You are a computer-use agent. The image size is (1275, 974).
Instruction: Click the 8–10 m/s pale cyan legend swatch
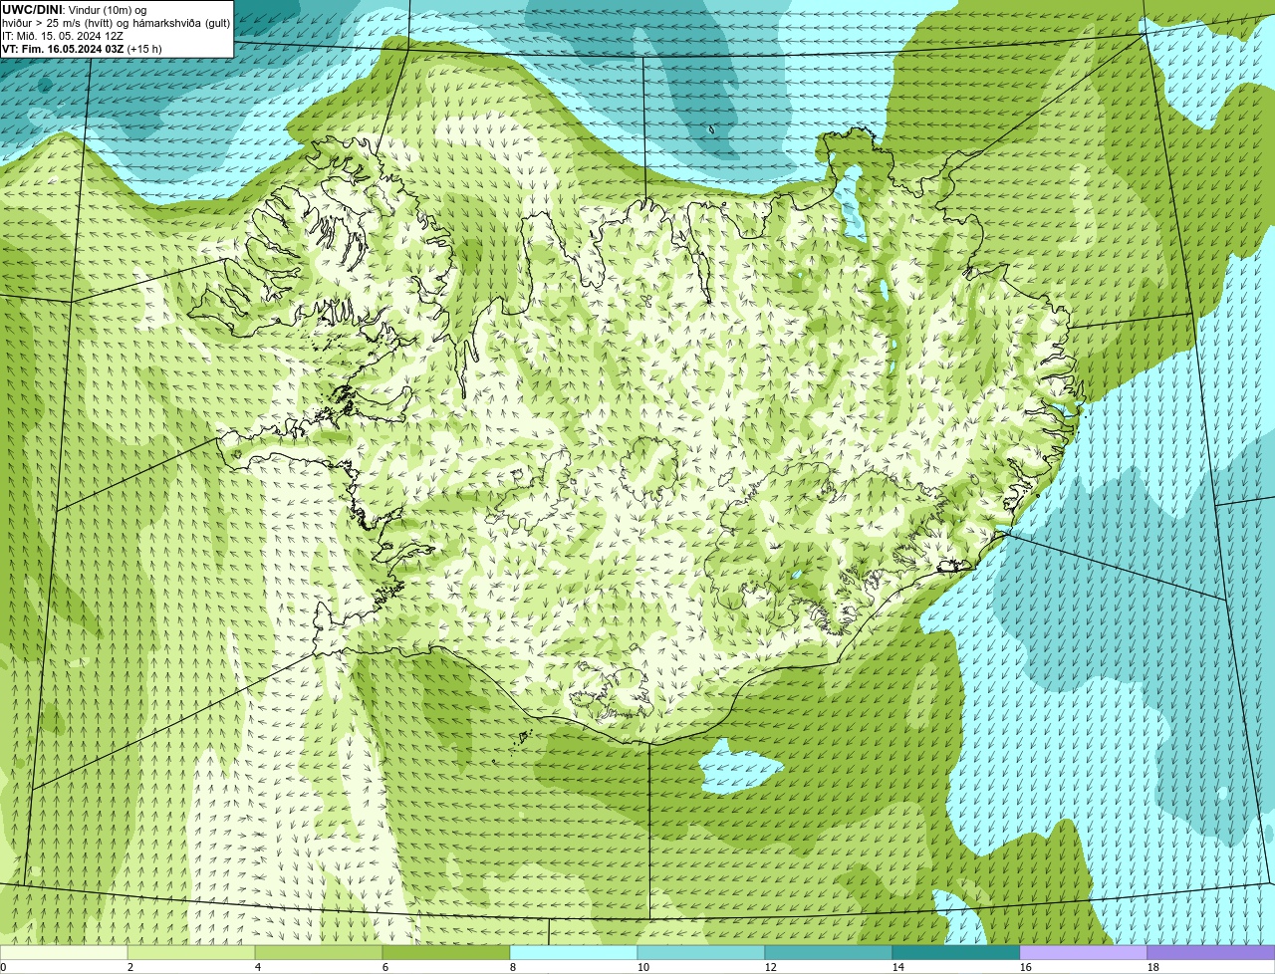tap(574, 952)
